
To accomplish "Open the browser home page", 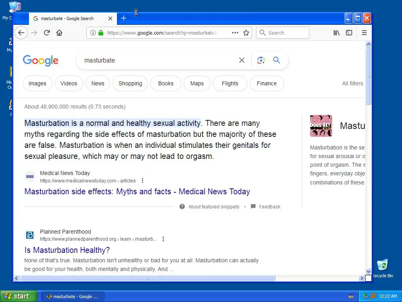I will tap(59, 33).
